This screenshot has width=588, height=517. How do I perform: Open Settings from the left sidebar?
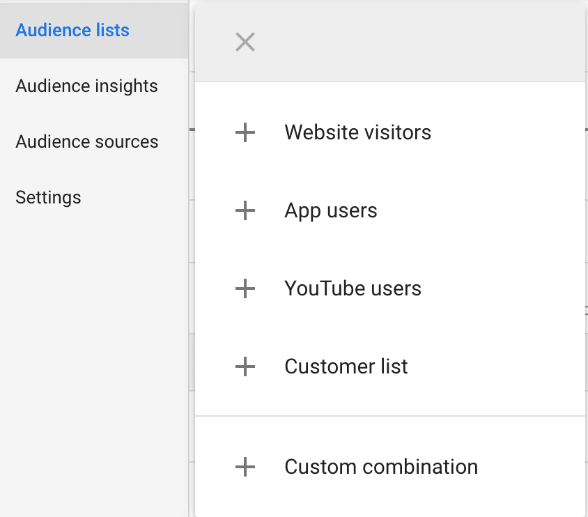coord(48,197)
